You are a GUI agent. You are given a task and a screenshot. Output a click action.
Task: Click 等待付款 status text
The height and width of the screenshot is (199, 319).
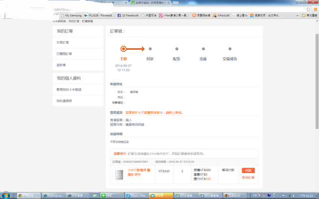click(x=228, y=170)
